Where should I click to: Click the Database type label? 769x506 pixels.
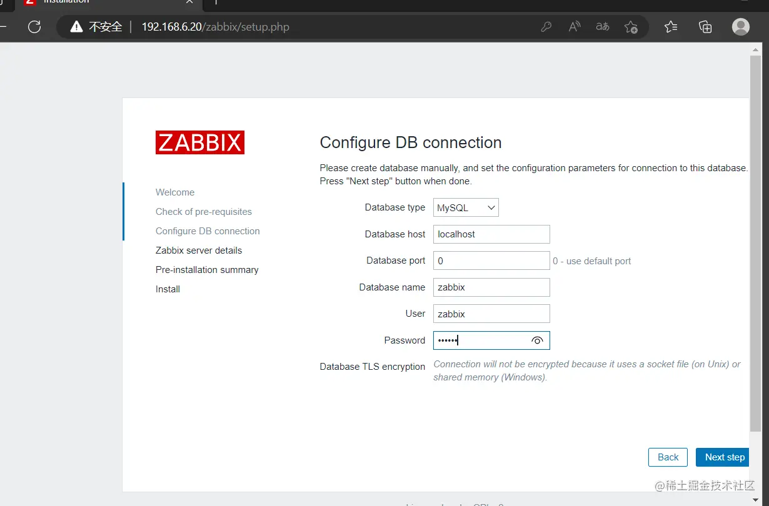coord(395,207)
